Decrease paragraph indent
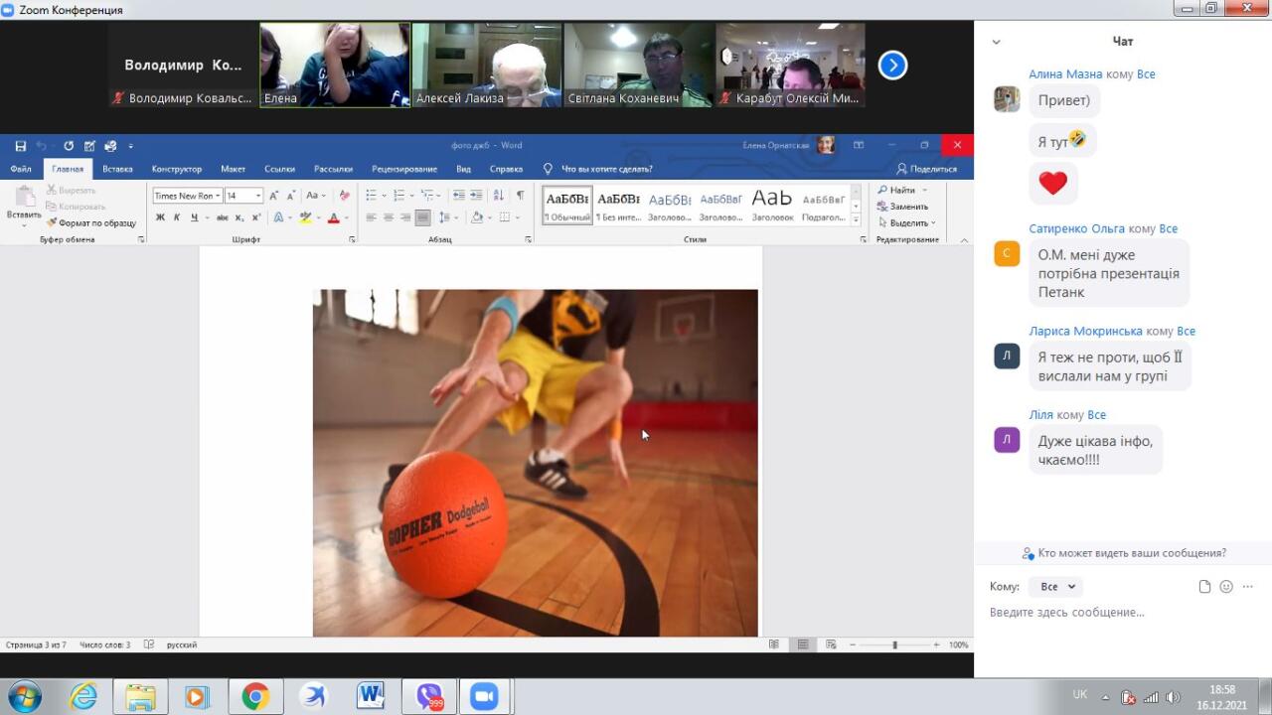 pyautogui.click(x=458, y=196)
